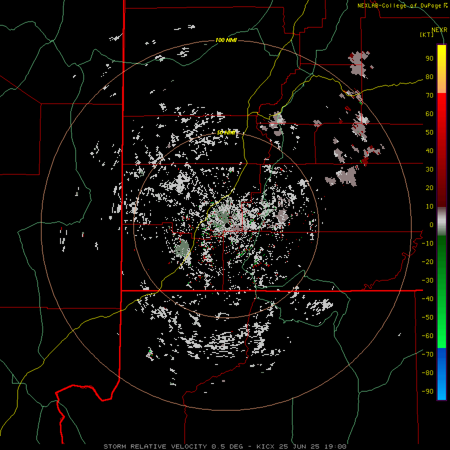
Task: Click the 0 knots scale value
Action: click(x=431, y=225)
